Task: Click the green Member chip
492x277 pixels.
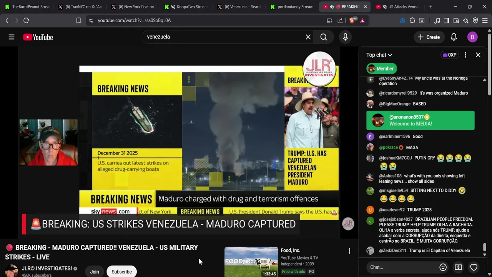Action: click(381, 68)
